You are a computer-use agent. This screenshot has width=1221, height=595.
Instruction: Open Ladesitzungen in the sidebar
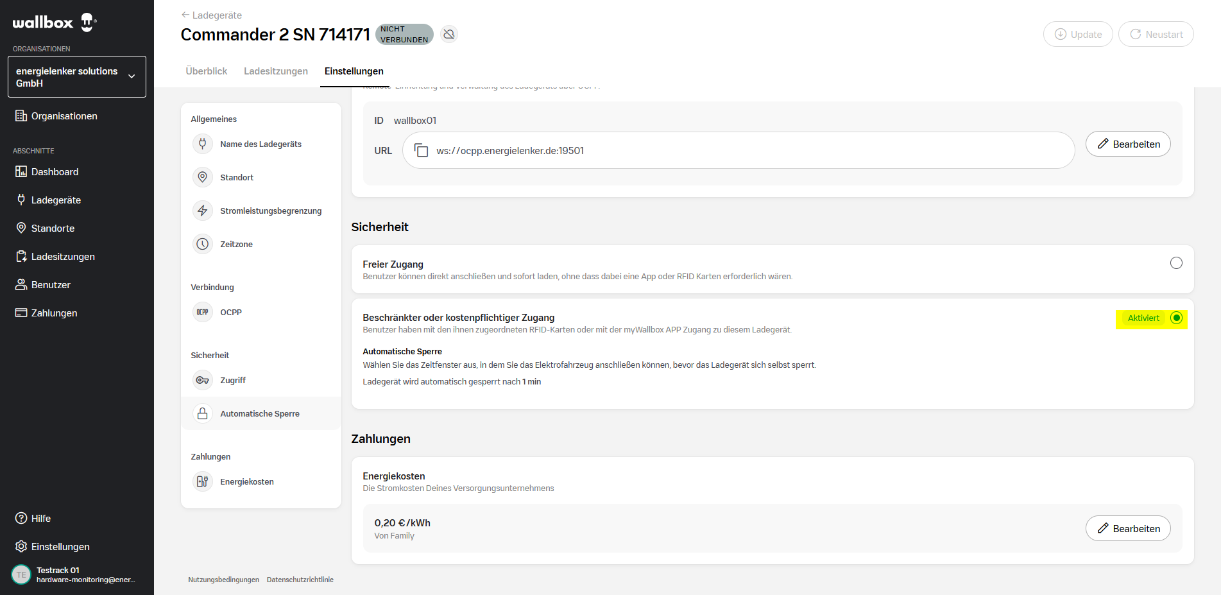55,257
